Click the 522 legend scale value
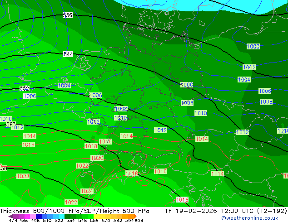Viewport: 288px width, 222px height. (x=59, y=220)
